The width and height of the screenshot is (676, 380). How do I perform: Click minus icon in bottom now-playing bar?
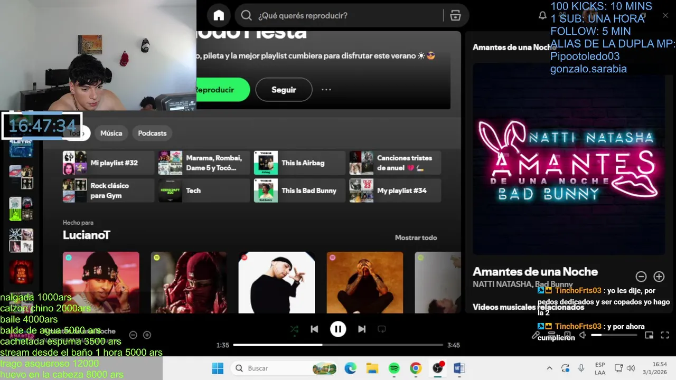pyautogui.click(x=133, y=335)
